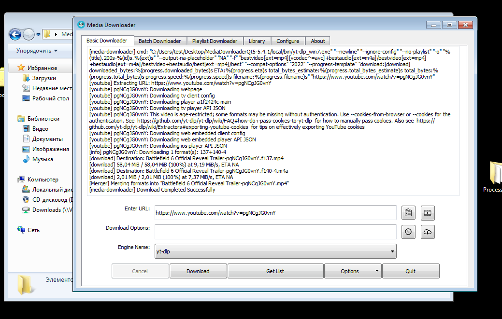Open Изображения library in sidebar

click(50, 149)
